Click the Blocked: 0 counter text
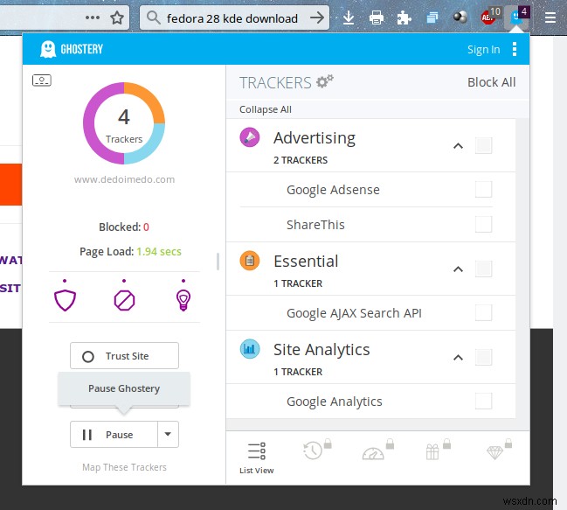The image size is (567, 510). point(124,227)
